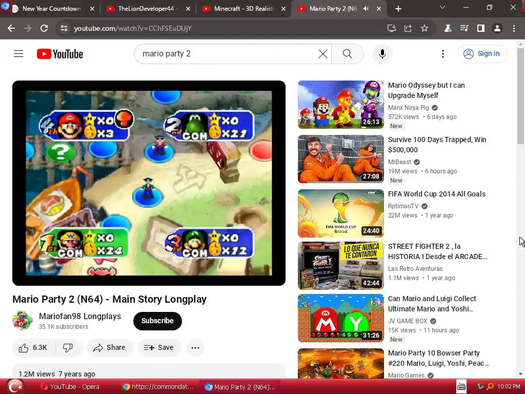The height and width of the screenshot is (394, 525).
Task: Share the video
Action: tap(110, 347)
